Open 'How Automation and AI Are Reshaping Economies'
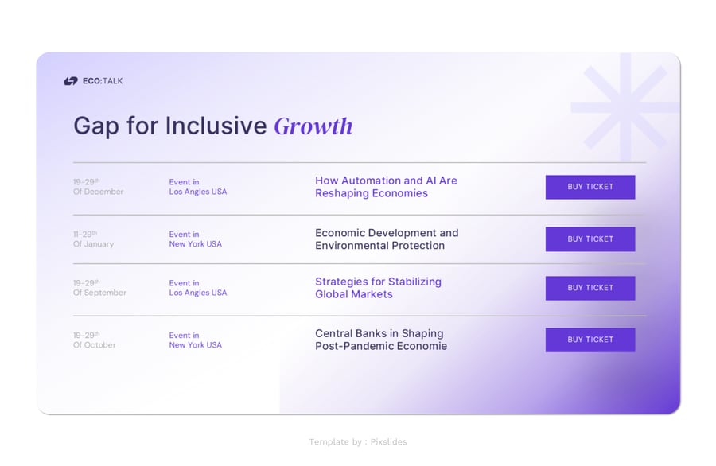The width and height of the screenshot is (716, 466). click(x=386, y=187)
